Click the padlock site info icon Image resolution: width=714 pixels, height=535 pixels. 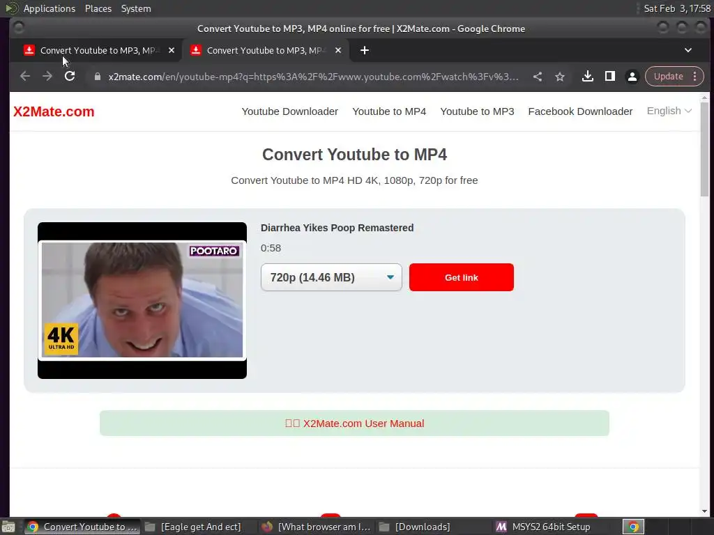(x=97, y=77)
